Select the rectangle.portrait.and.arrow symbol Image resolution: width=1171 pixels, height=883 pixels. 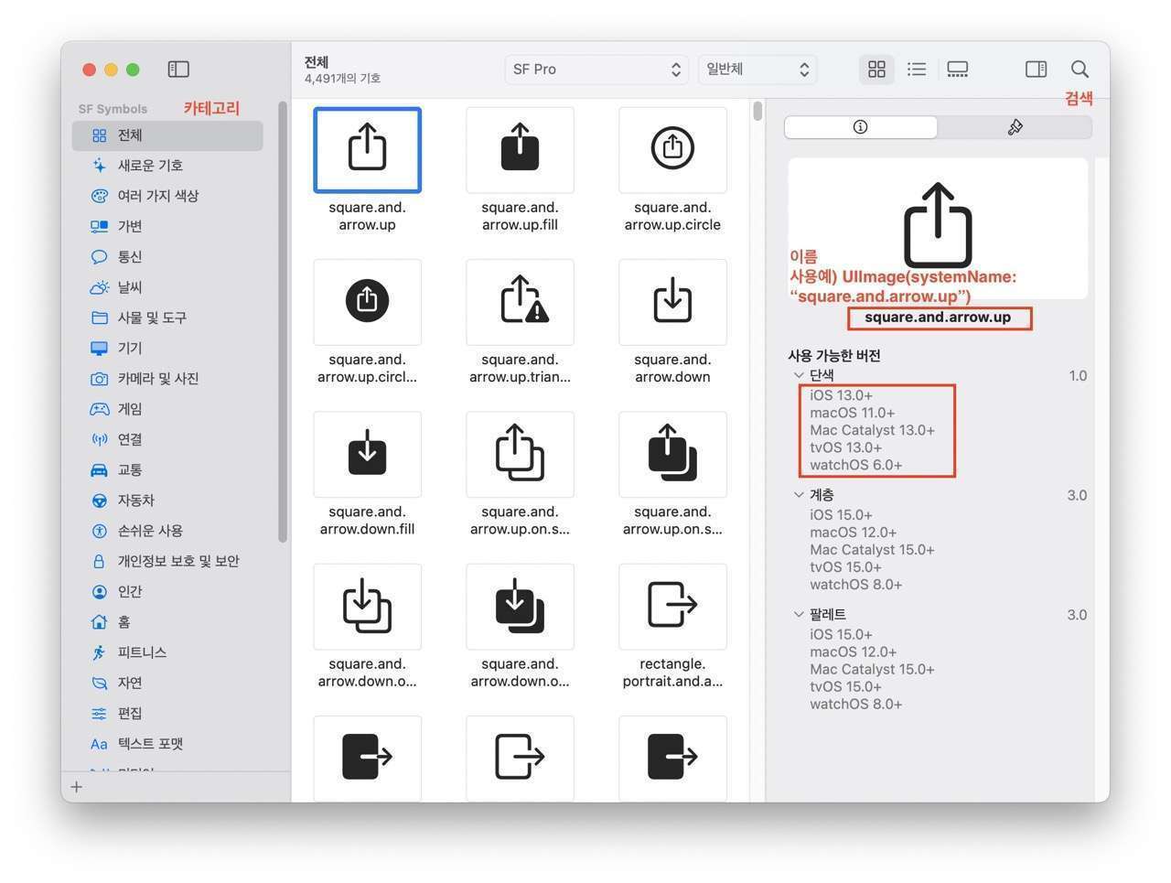(x=672, y=607)
